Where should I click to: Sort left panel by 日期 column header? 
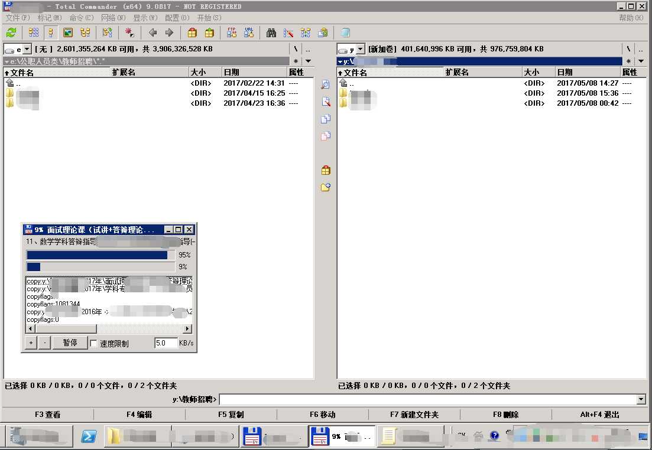[x=254, y=72]
